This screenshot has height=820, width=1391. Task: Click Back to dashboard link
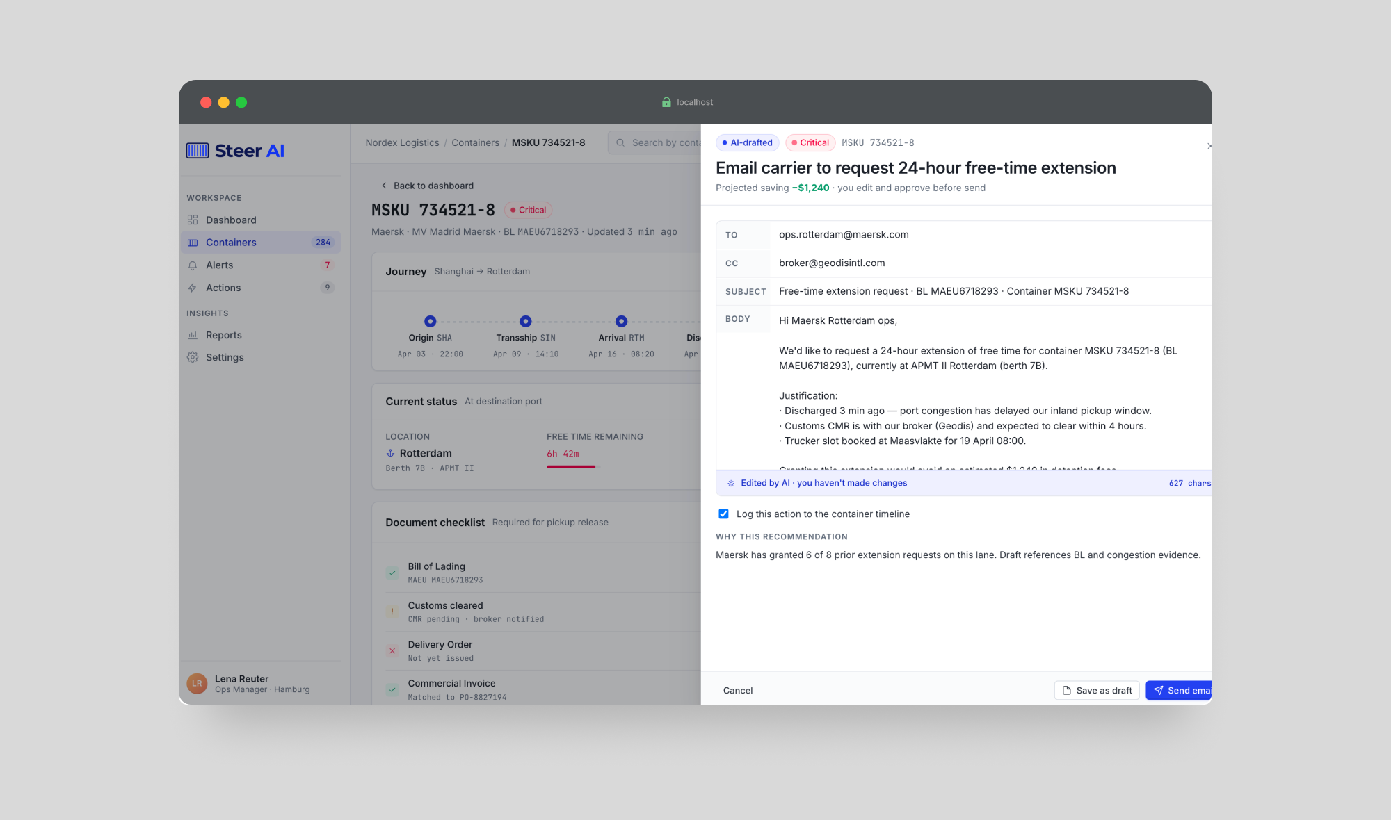427,186
